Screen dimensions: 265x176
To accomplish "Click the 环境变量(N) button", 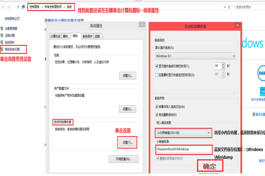I will (x=124, y=159).
